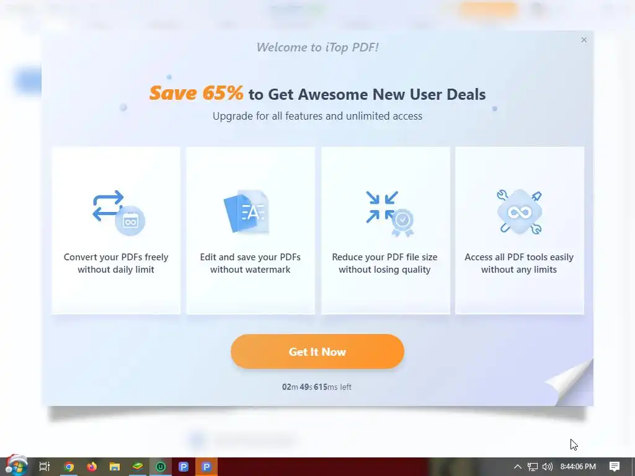Show hidden system tray icons
Viewport: 635px width, 476px height.
point(518,467)
